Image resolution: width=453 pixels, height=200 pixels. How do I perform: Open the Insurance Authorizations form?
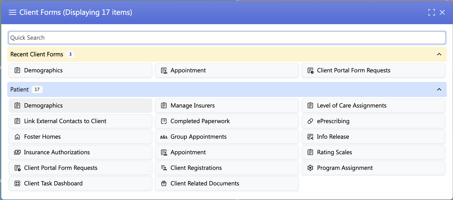coord(80,152)
